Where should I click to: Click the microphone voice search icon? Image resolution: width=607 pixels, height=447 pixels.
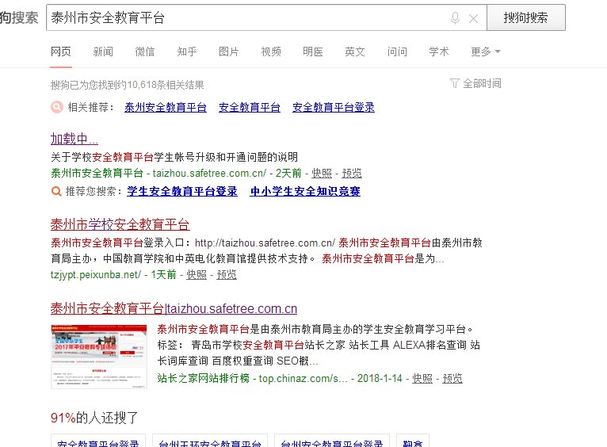[455, 17]
